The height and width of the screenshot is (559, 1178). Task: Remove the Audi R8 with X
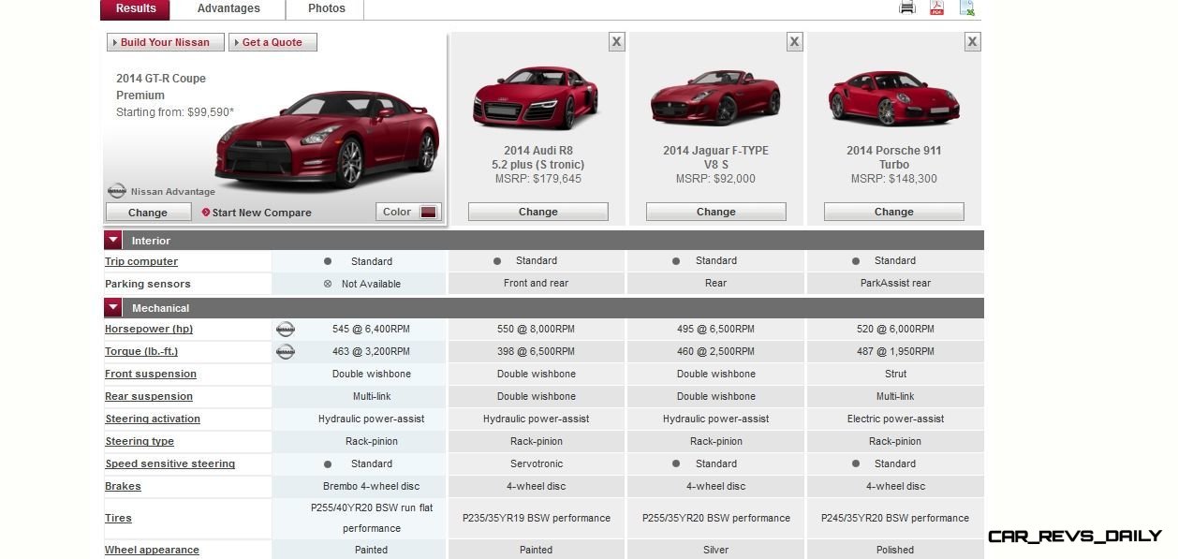coord(616,41)
